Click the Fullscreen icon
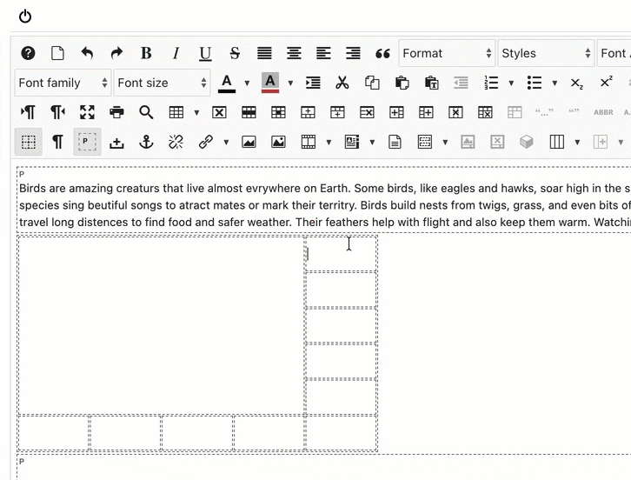 tap(87, 112)
